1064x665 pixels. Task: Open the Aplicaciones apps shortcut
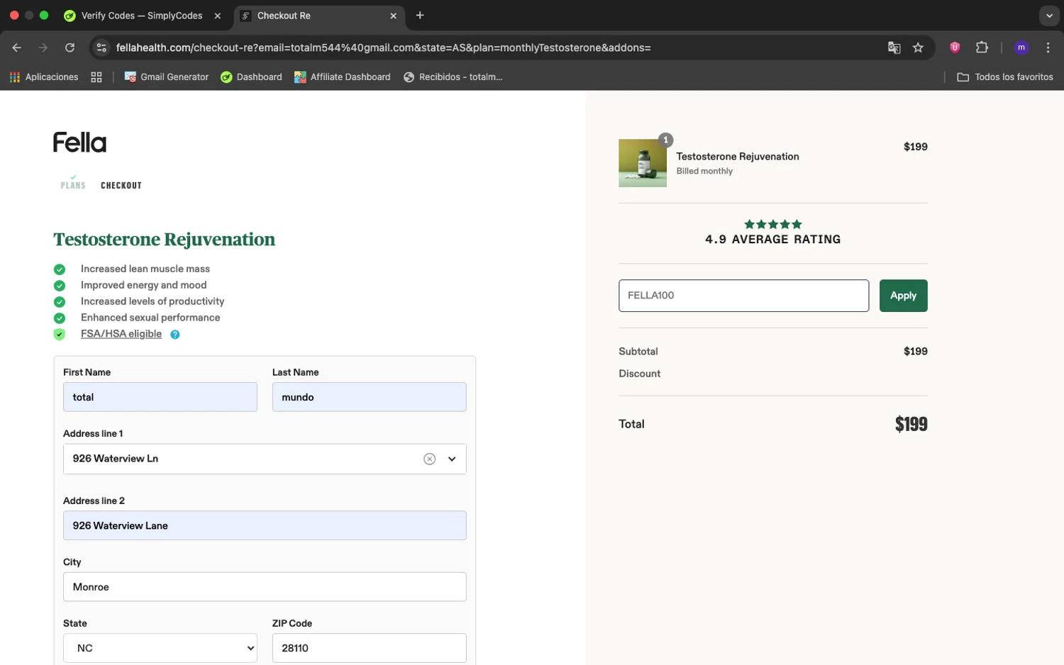pyautogui.click(x=44, y=77)
